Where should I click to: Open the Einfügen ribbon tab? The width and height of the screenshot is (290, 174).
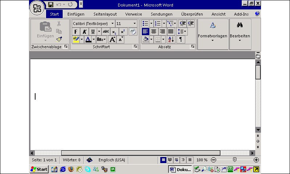tap(76, 14)
